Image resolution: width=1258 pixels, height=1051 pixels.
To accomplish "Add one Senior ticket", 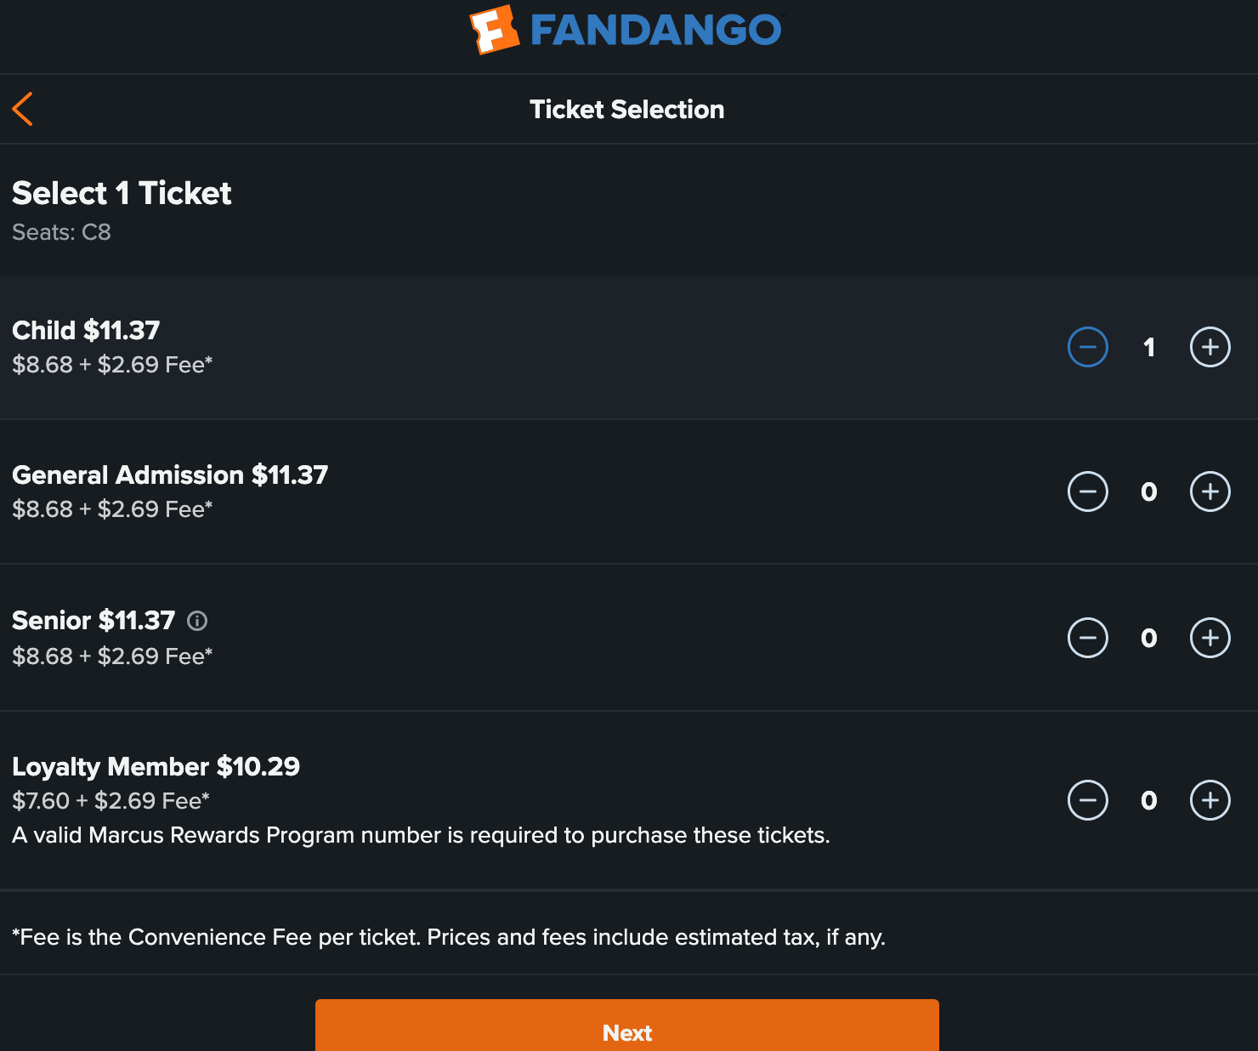I will (x=1210, y=638).
